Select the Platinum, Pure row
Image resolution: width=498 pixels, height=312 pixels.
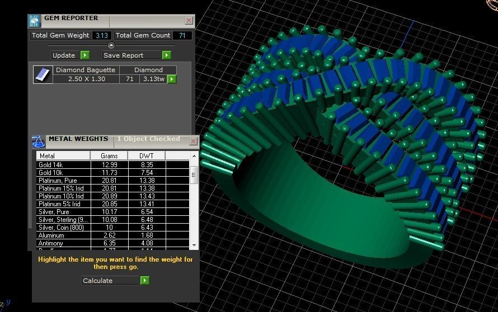pyautogui.click(x=112, y=180)
